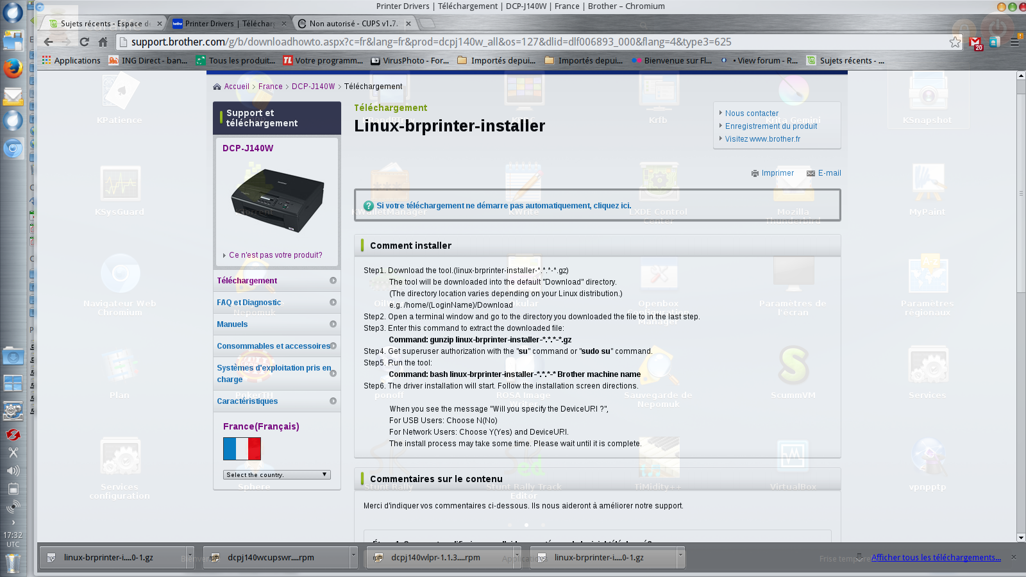Open the desktop pager in the side panel

click(x=13, y=383)
